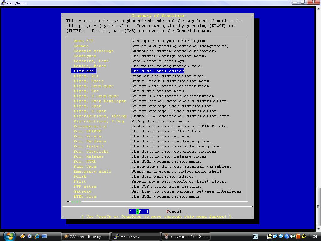Choose the Commit pending actions entry
Screen dimensions: 321x241
pos(81,46)
